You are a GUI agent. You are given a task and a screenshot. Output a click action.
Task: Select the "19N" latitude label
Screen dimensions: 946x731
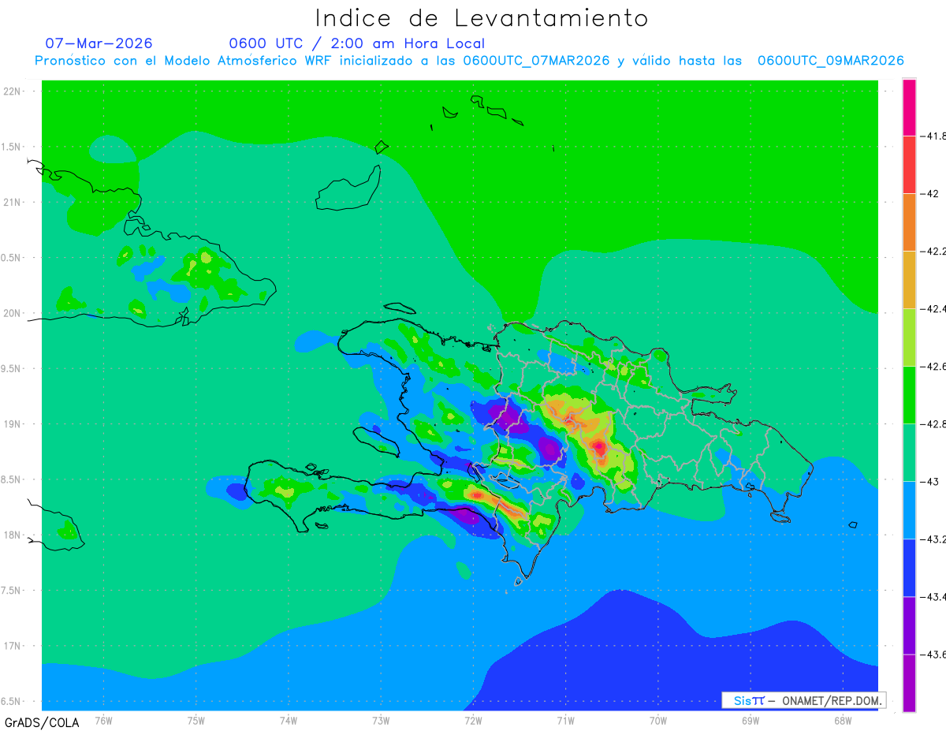coord(13,423)
